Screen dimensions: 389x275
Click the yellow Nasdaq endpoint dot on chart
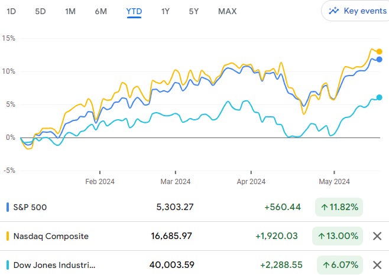point(379,51)
